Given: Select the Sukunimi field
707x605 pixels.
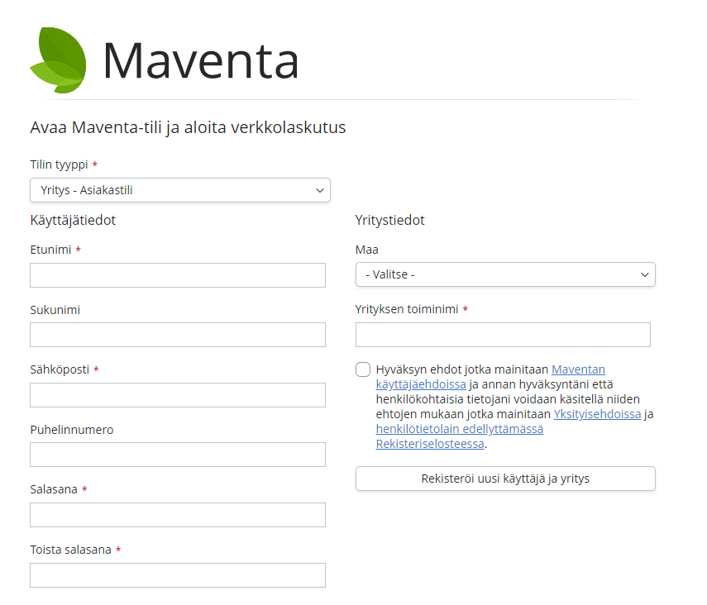Looking at the screenshot, I should pyautogui.click(x=177, y=335).
